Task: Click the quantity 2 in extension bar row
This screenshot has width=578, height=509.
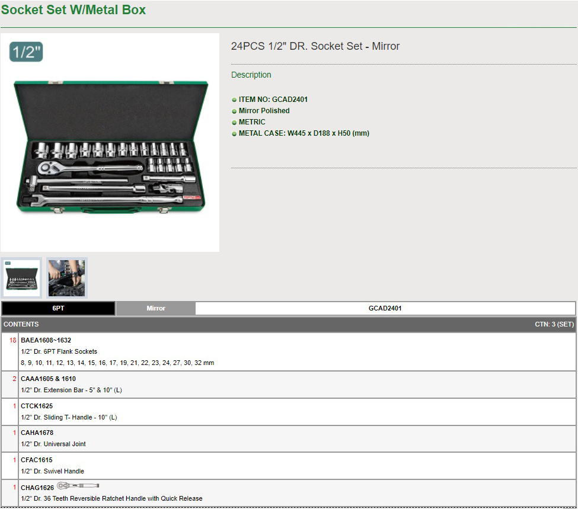Action: tap(14, 379)
